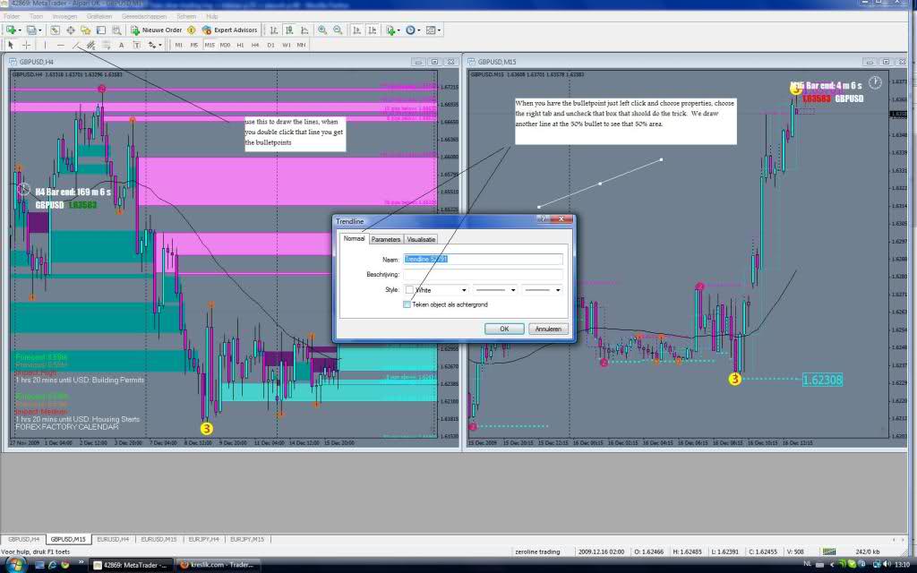Switch to candlestick chart display icon
Screen dimensions: 917x573
click(x=289, y=30)
